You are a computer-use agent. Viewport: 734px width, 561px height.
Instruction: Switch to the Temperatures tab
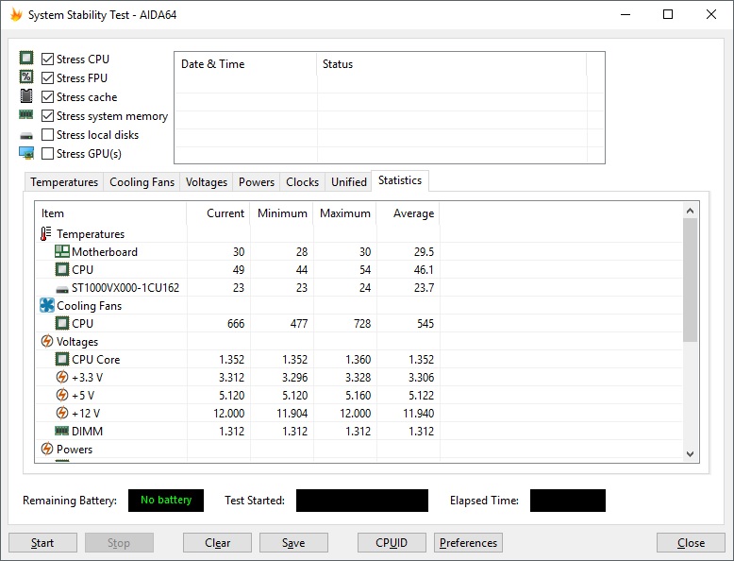64,182
